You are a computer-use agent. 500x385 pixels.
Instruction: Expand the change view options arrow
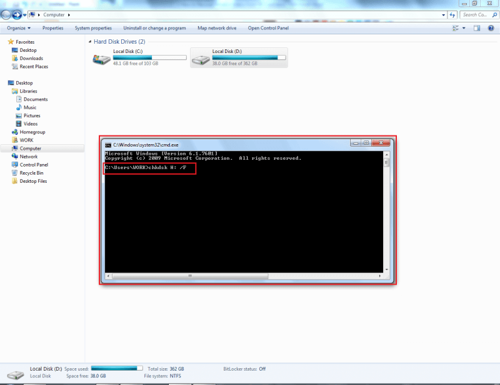tap(464, 28)
